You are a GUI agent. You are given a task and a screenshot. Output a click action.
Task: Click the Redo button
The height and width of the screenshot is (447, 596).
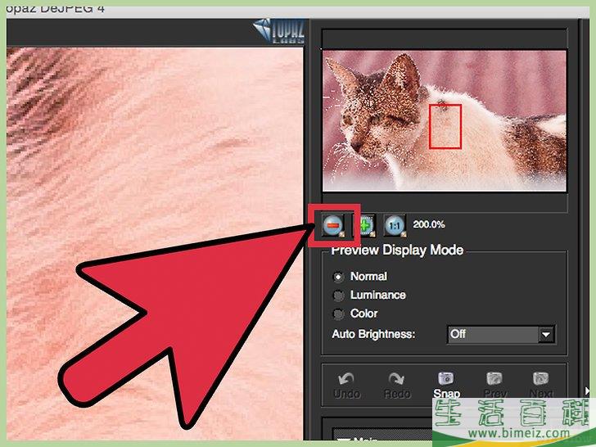397,386
